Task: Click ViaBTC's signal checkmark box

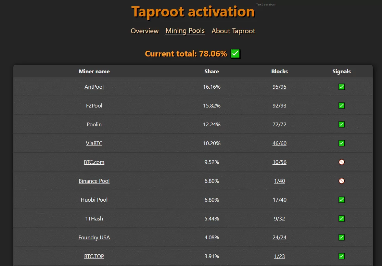Action: click(341, 143)
